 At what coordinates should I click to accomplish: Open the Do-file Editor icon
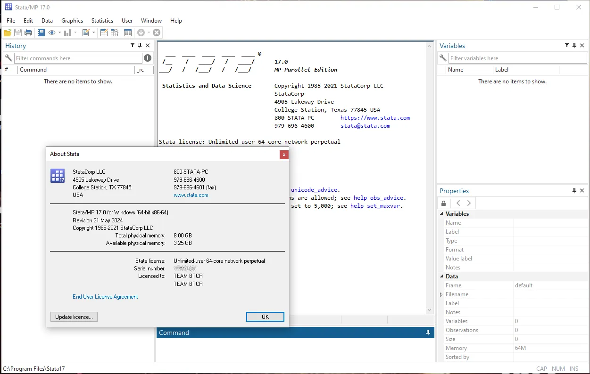click(86, 33)
